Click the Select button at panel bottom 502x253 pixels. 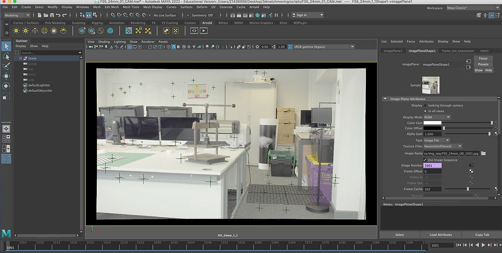click(x=399, y=235)
